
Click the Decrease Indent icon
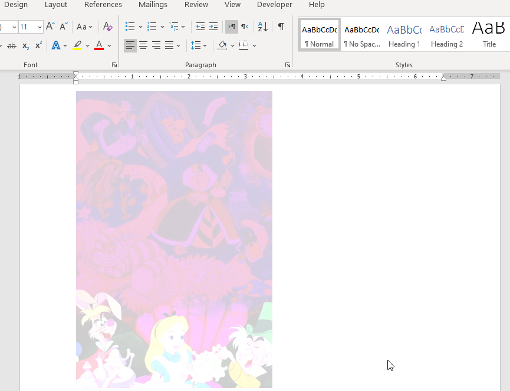pos(200,27)
